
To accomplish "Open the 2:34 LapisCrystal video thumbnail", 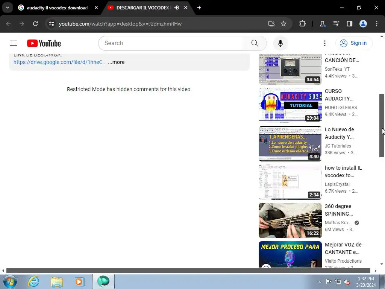I will [x=290, y=182].
